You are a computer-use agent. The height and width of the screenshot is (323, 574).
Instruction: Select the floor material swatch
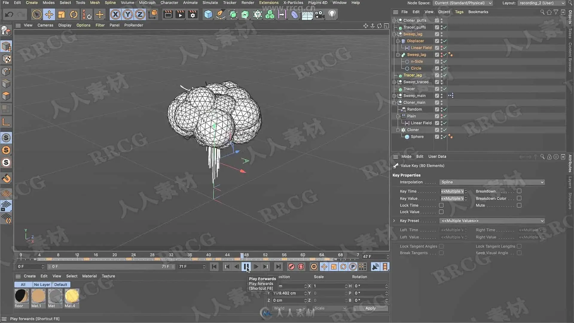pos(22,298)
